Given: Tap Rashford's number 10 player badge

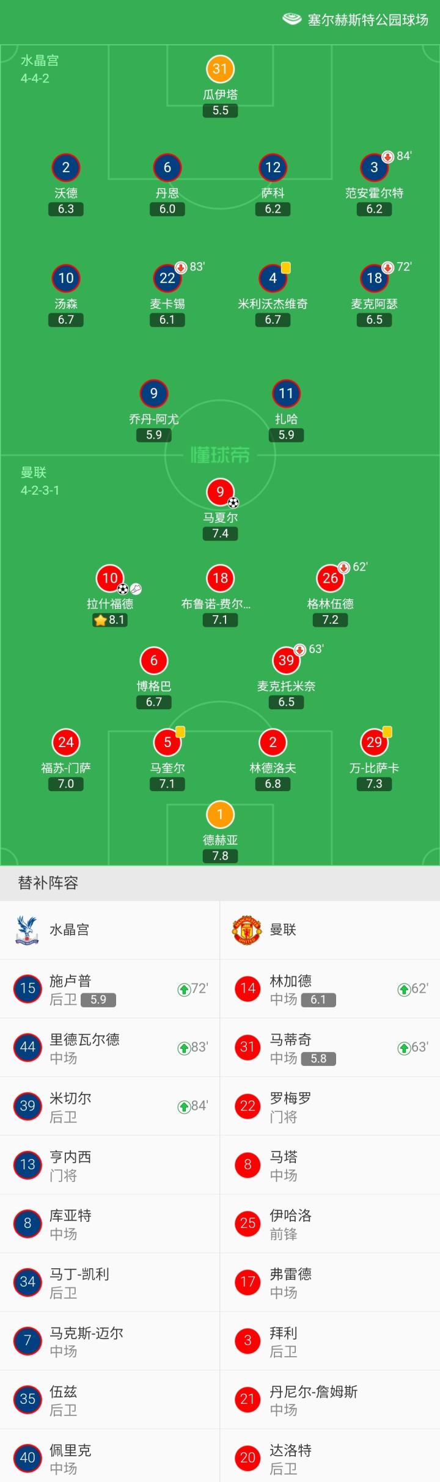Looking at the screenshot, I should click(x=110, y=578).
